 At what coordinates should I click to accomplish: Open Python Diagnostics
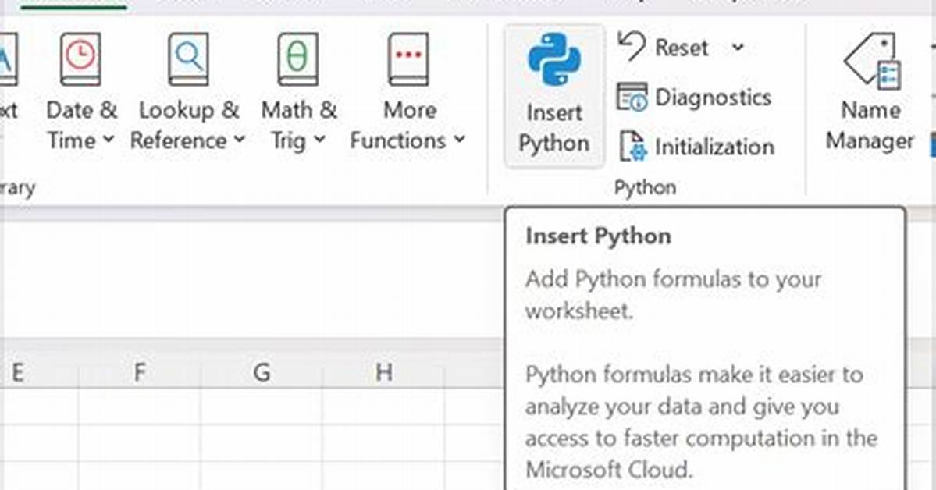click(695, 98)
